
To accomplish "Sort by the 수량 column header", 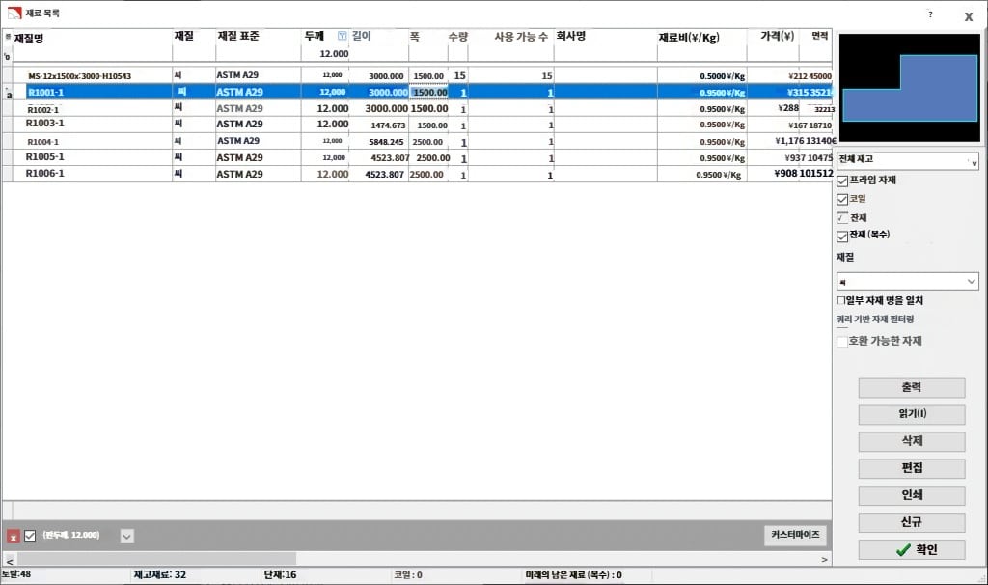I will 457,37.
